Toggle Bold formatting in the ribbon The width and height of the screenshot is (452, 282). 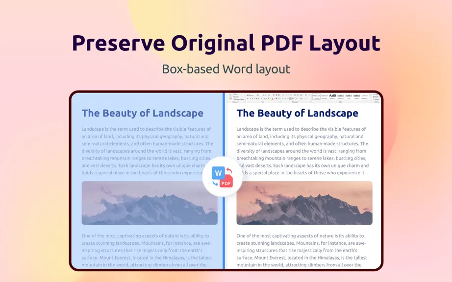click(248, 99)
